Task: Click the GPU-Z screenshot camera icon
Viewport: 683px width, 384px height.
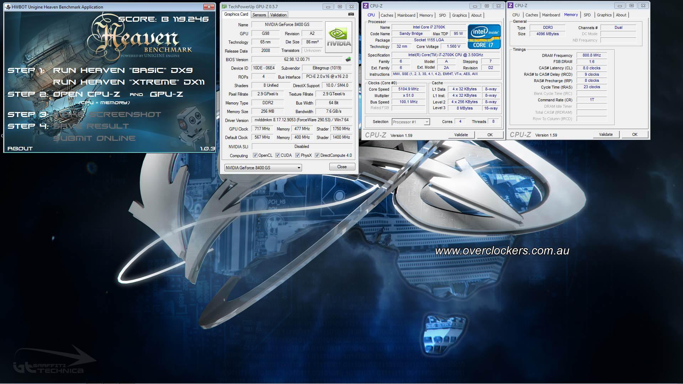Action: pos(351,14)
